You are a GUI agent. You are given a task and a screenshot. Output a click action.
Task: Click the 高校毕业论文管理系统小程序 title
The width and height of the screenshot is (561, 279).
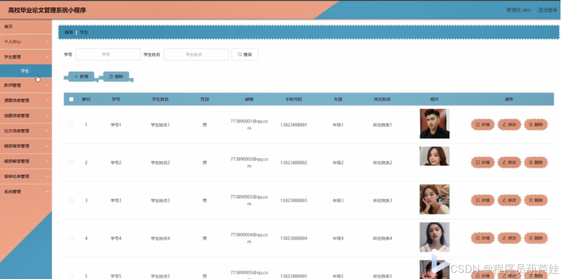(x=47, y=10)
